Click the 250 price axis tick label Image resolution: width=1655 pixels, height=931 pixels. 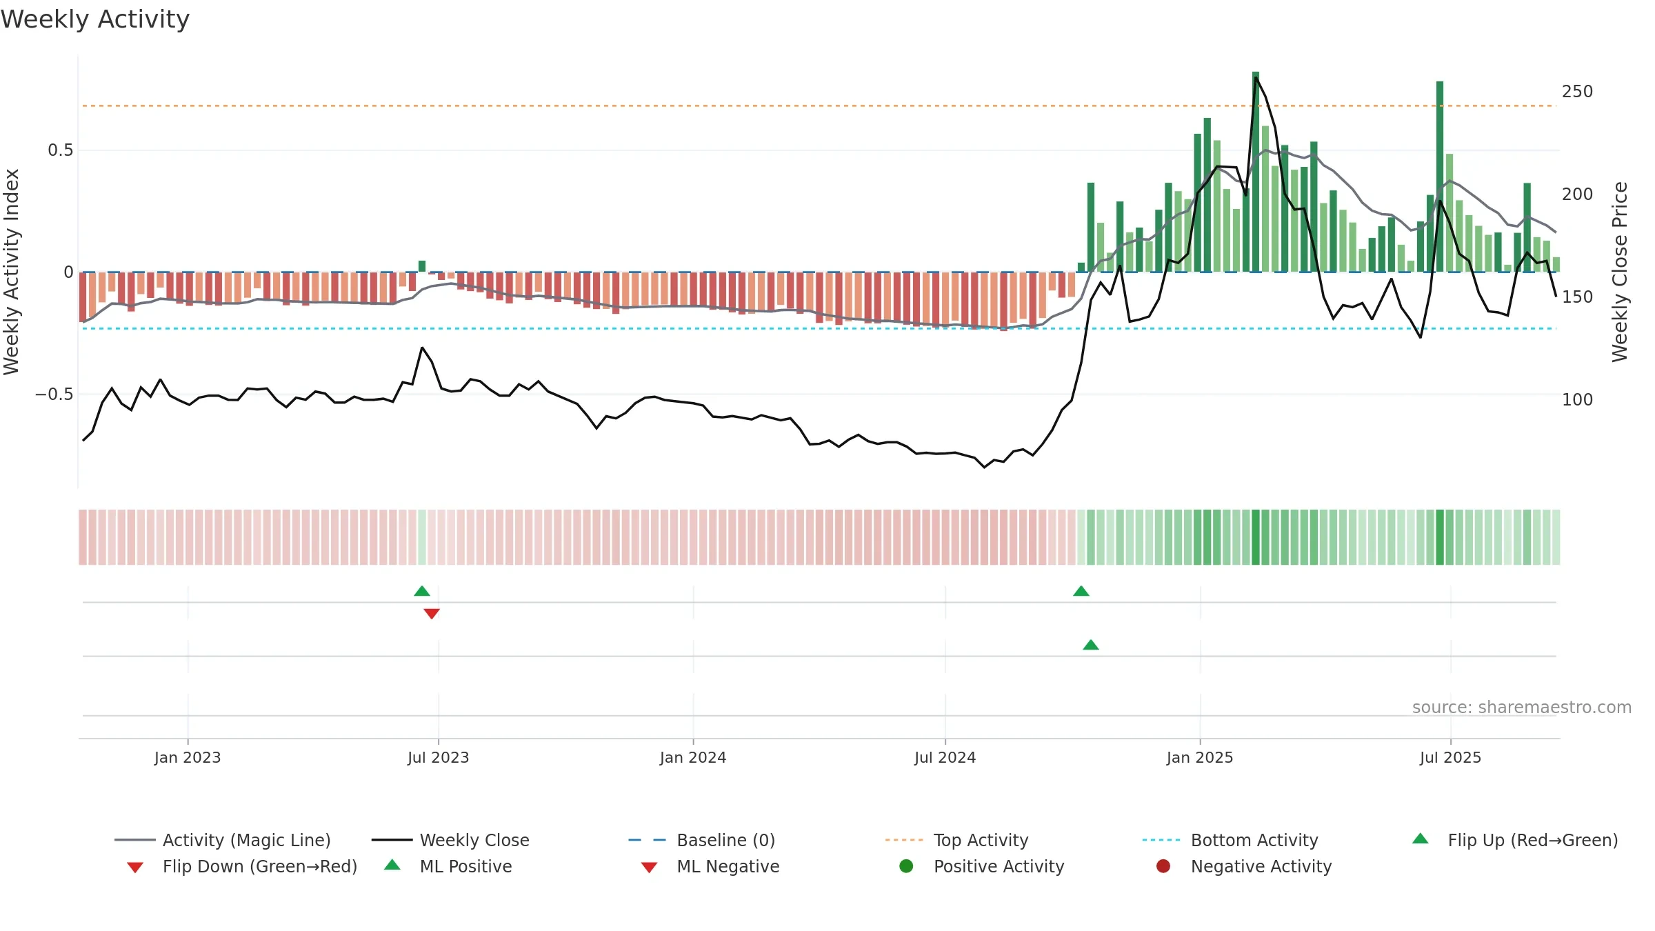tap(1577, 92)
